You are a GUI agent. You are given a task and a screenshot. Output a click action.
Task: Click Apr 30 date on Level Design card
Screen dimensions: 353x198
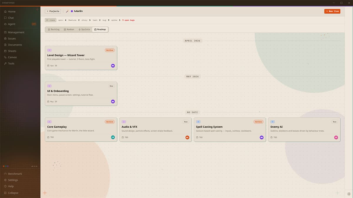(52, 66)
